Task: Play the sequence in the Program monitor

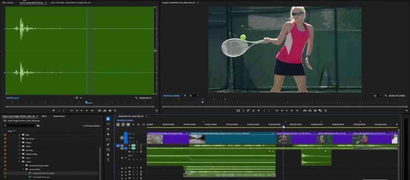Action: [287, 111]
